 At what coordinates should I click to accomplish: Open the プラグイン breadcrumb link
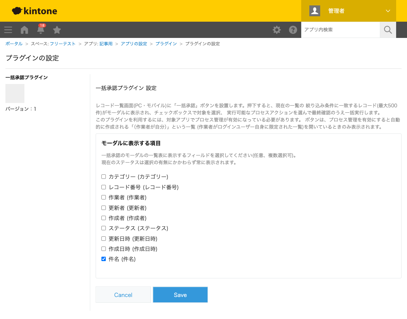click(166, 44)
